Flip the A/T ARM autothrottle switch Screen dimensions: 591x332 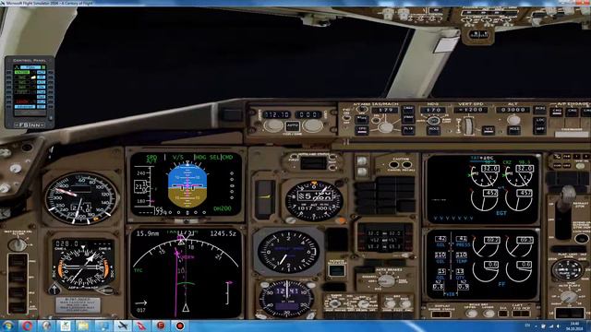tap(362, 110)
